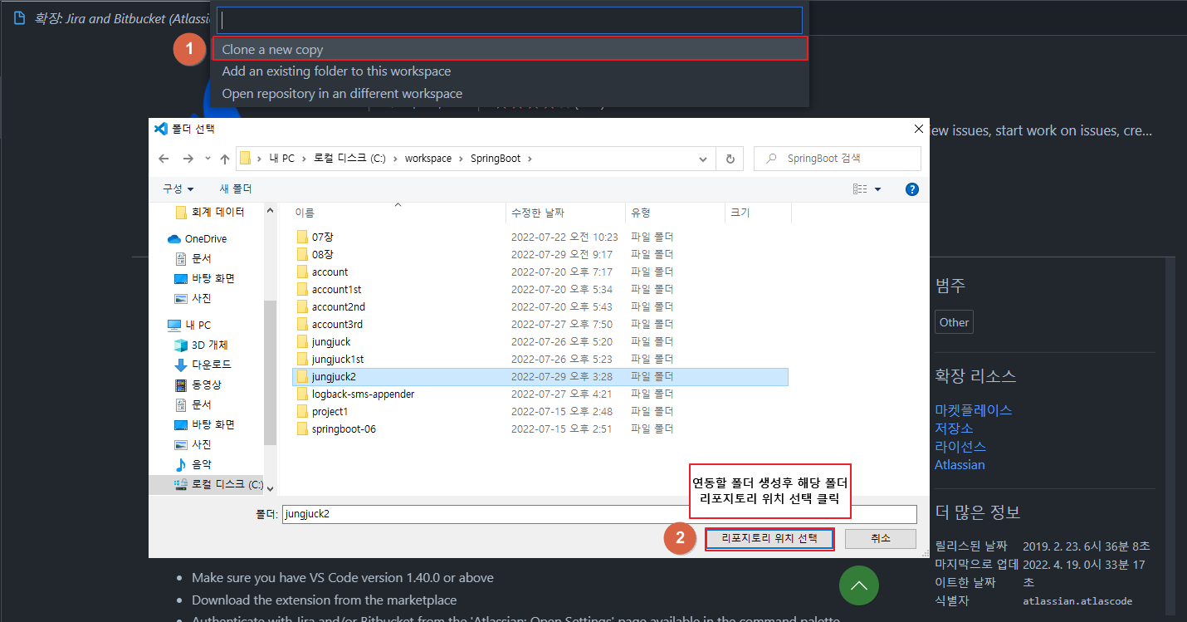Click '취소' cancel button
Screen dimensions: 1187x622
pos(881,538)
